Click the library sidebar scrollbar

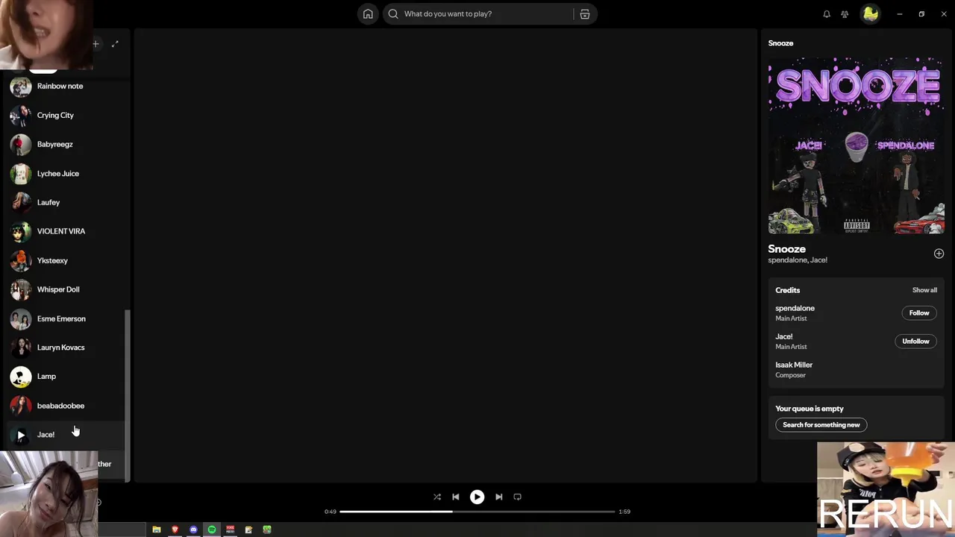pos(127,395)
